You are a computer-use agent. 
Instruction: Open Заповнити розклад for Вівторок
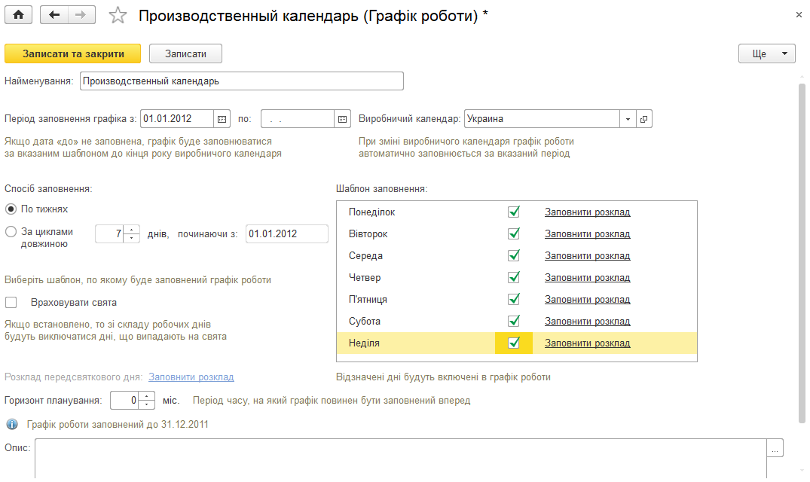pyautogui.click(x=588, y=233)
